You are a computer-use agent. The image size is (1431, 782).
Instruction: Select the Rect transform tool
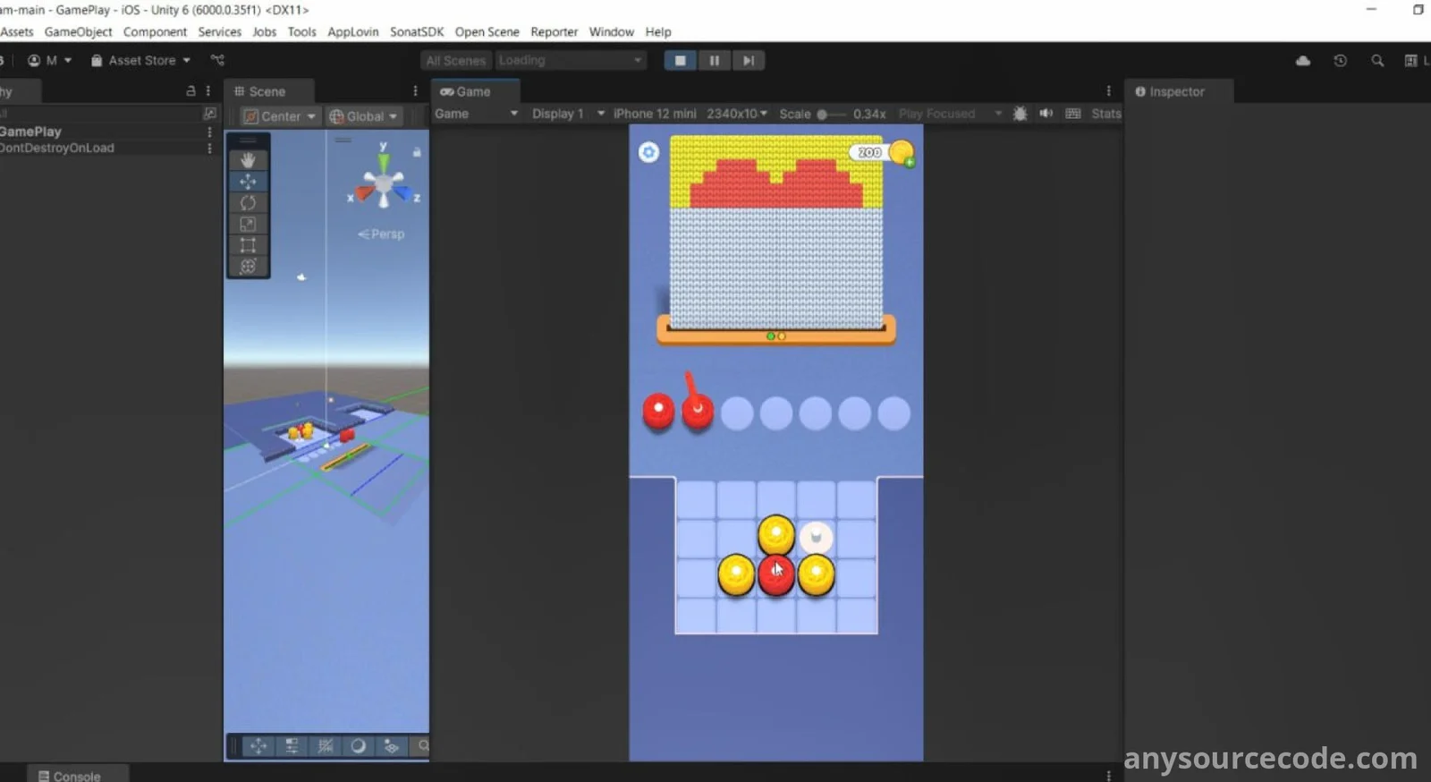click(248, 245)
